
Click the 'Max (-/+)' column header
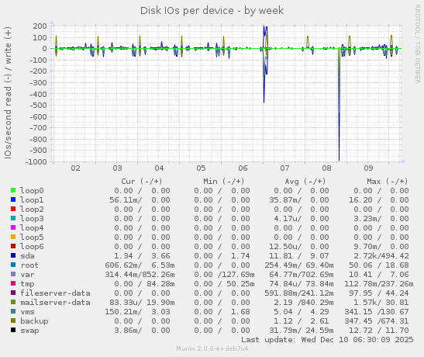click(388, 181)
